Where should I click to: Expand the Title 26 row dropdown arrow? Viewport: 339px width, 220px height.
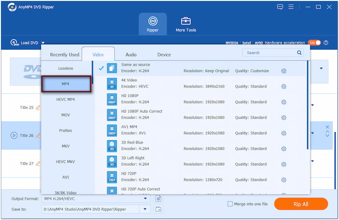[313, 133]
